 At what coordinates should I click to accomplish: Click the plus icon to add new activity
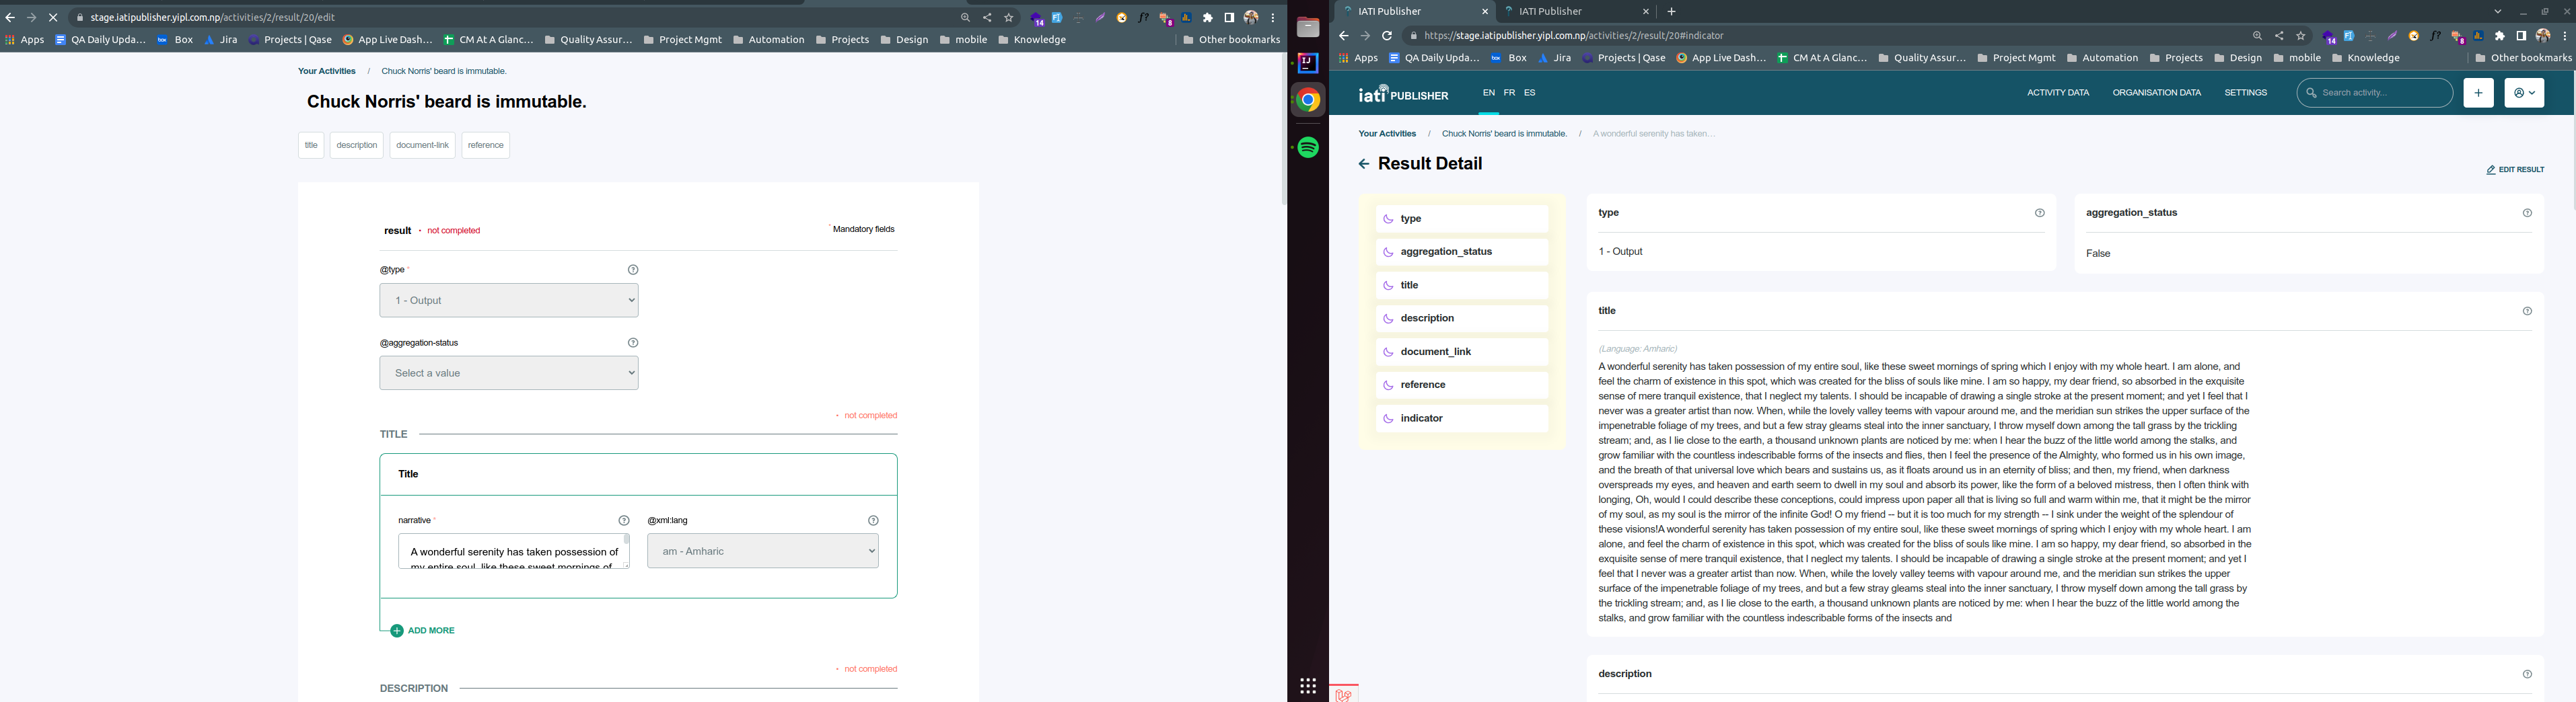[2479, 92]
